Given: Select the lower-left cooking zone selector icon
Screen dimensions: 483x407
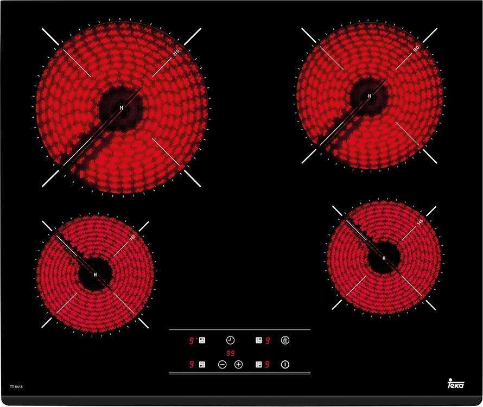Looking at the screenshot, I should (x=202, y=365).
